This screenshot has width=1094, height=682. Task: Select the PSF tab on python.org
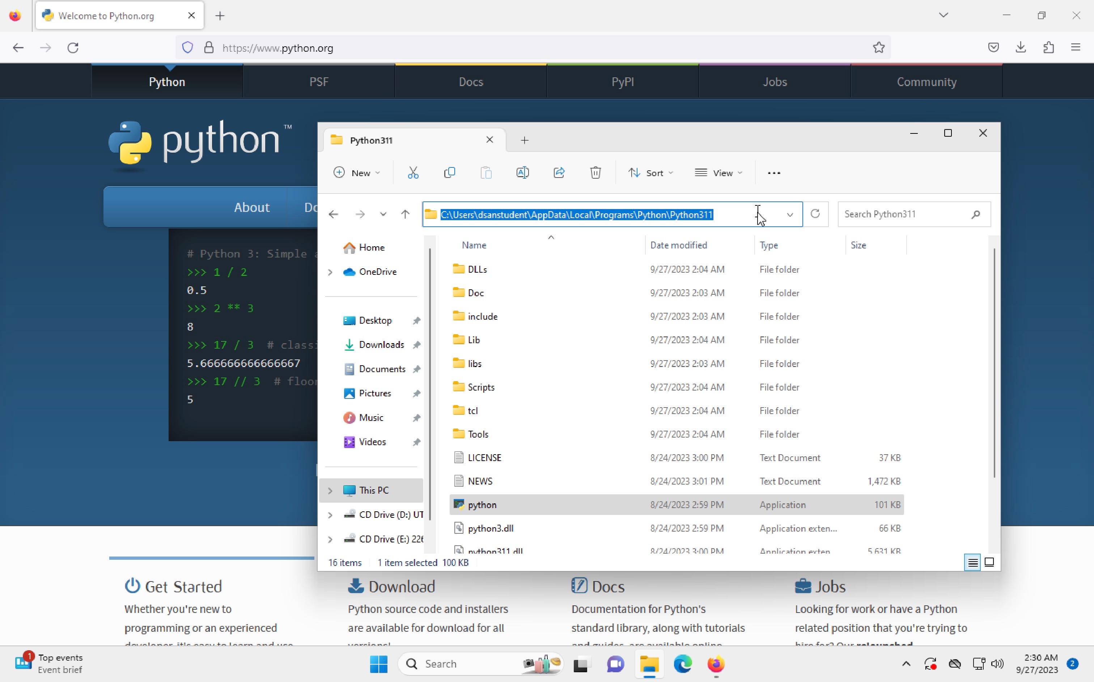point(319,82)
